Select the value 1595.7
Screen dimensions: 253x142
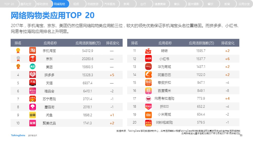coord(201,51)
